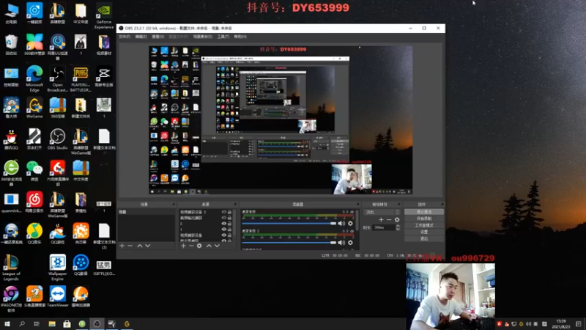Remove the selected scene using the minus icon
This screenshot has height=330, width=586.
tap(130, 246)
